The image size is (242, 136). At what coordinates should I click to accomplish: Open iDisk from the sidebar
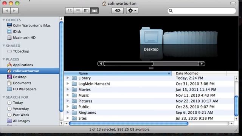[29, 31]
